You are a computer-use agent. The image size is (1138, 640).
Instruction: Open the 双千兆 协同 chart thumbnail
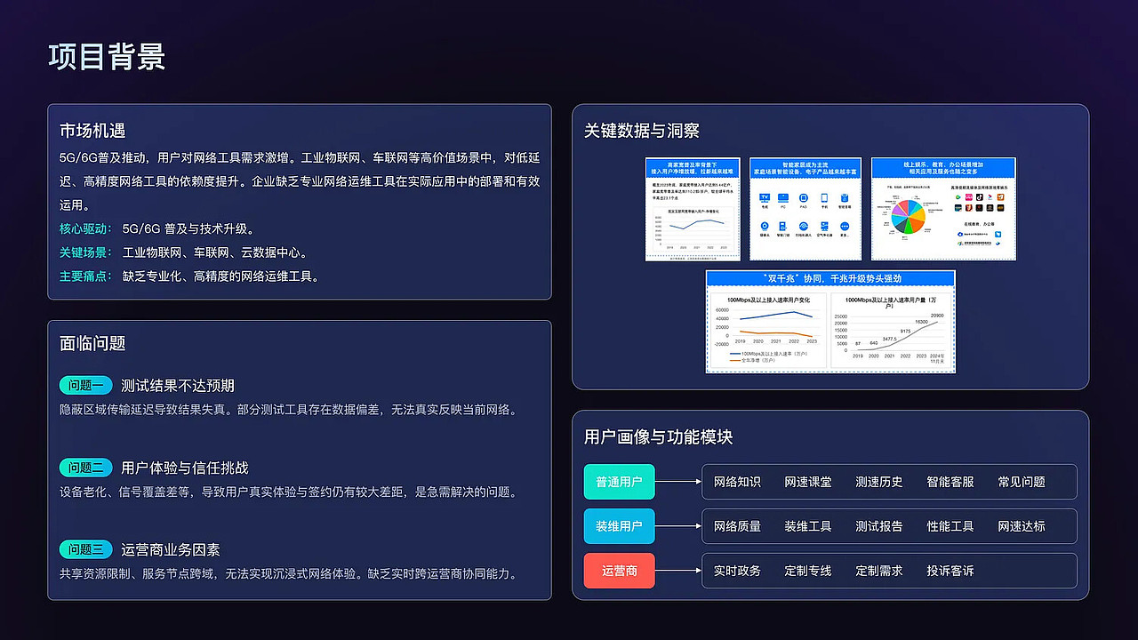[830, 321]
